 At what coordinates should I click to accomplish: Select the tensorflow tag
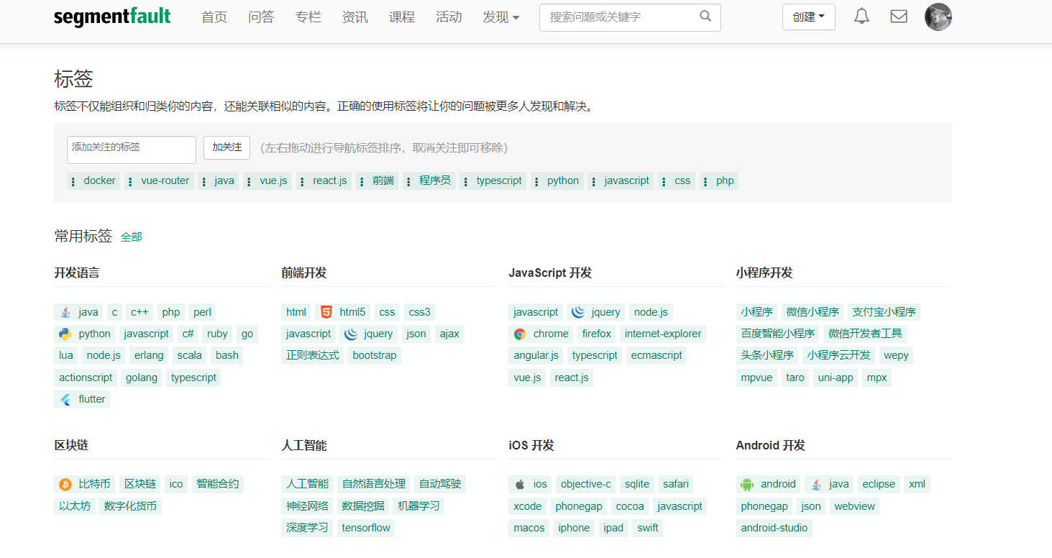click(x=366, y=528)
